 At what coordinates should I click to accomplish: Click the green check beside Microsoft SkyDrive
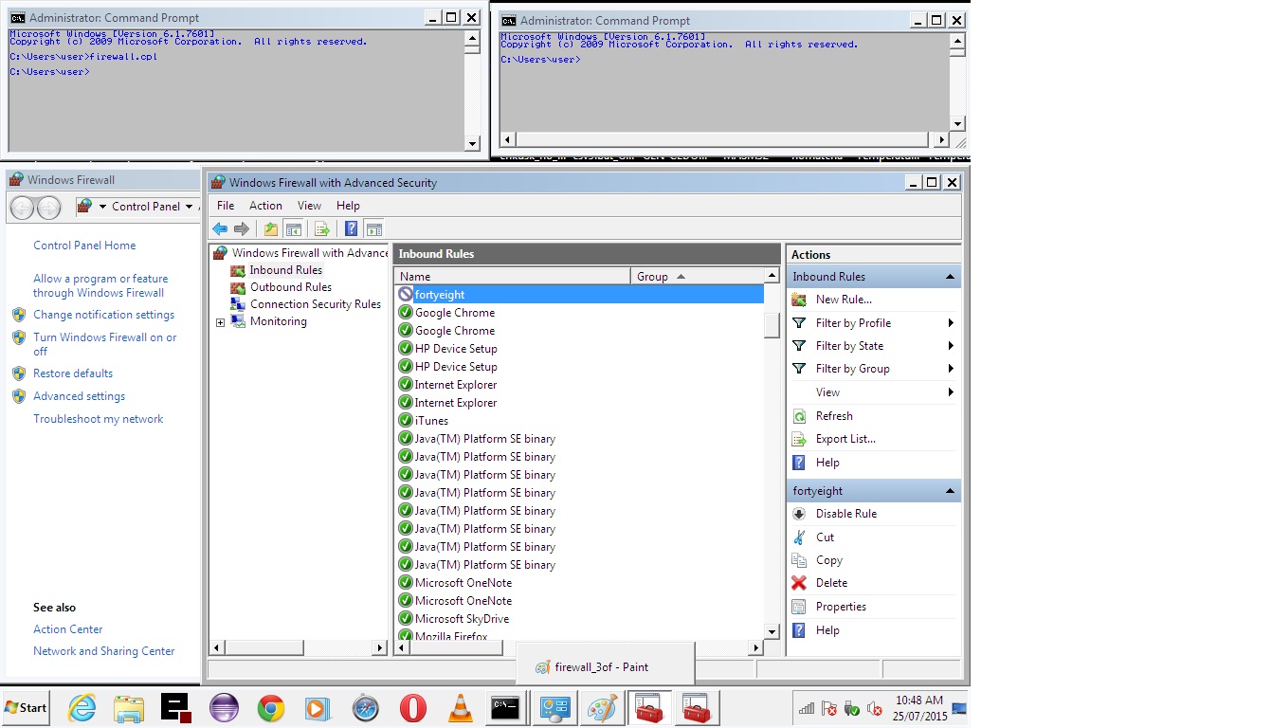[x=406, y=619]
